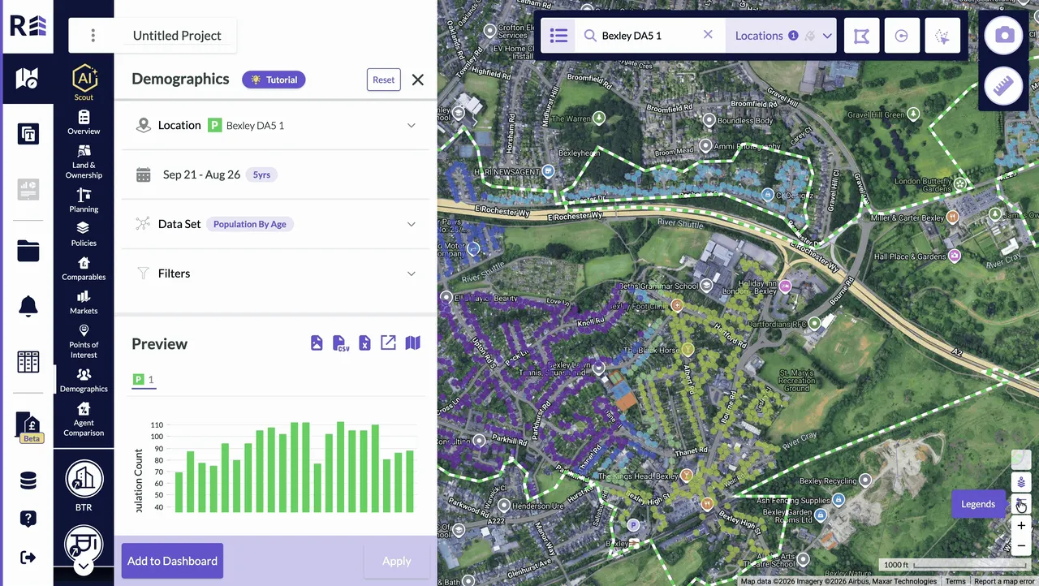Open the Overview section
1039x586 pixels.
pyautogui.click(x=84, y=123)
